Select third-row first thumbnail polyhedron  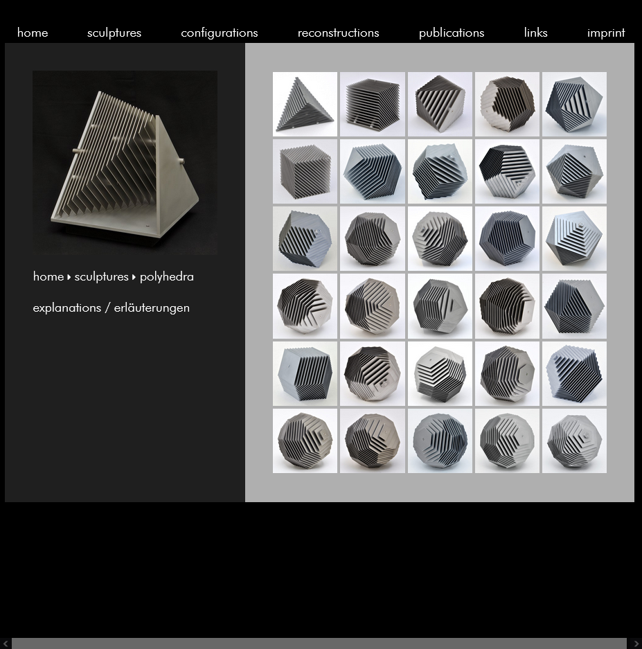pyautogui.click(x=305, y=239)
